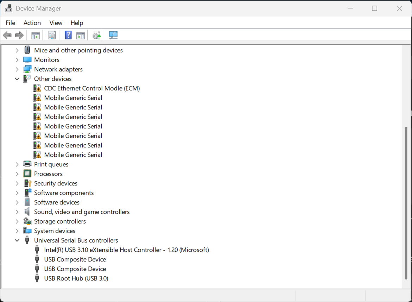The image size is (412, 302).
Task: Select Intel(R) USB 3.10 eXtensible Host Controller
Action: tap(127, 250)
